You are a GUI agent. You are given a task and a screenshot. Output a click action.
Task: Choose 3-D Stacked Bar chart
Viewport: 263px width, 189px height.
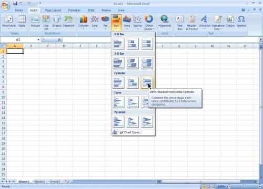coord(133,63)
